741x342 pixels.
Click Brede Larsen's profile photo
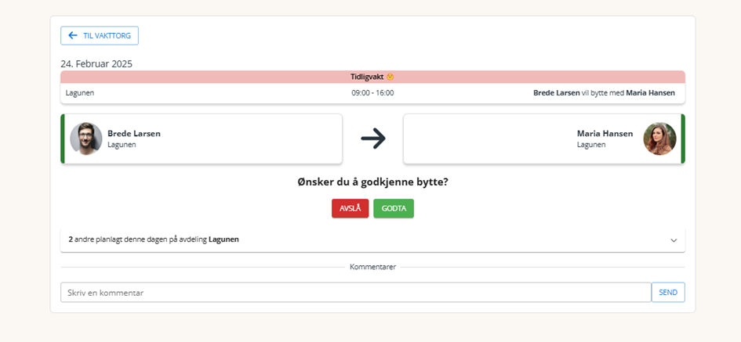86,139
